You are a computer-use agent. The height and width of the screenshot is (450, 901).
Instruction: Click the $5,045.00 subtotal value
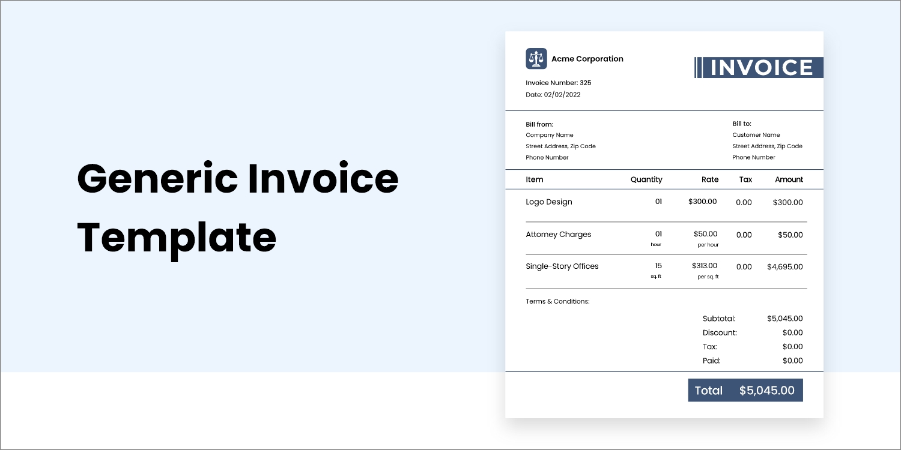tap(785, 319)
